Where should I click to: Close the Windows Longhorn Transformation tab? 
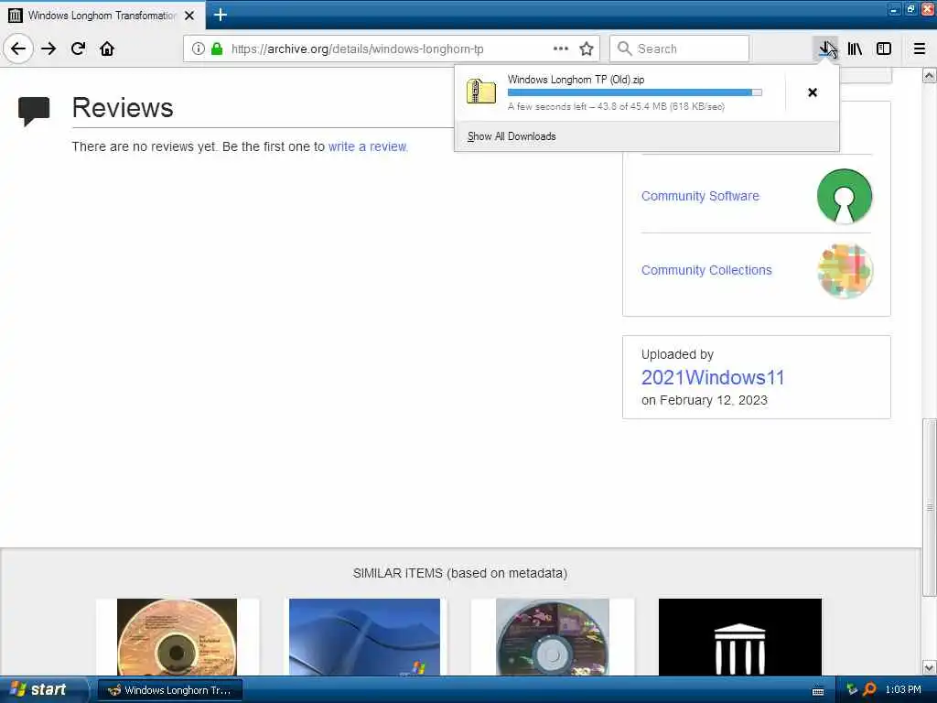(x=188, y=16)
